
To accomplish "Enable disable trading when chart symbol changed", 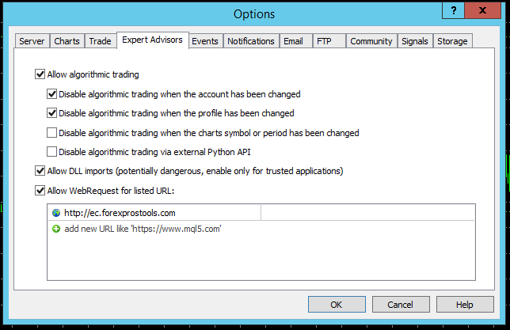I will click(52, 133).
